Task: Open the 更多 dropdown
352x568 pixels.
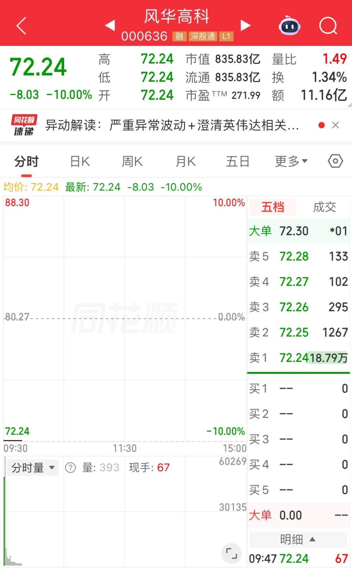Action: (291, 161)
